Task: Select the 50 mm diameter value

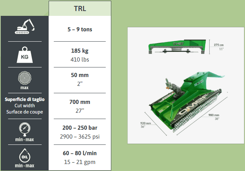Action: pos(80,75)
